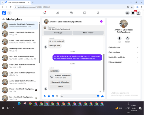Open Darkwing conversation in list
144x115 pixels.
pyautogui.click(x=20, y=50)
